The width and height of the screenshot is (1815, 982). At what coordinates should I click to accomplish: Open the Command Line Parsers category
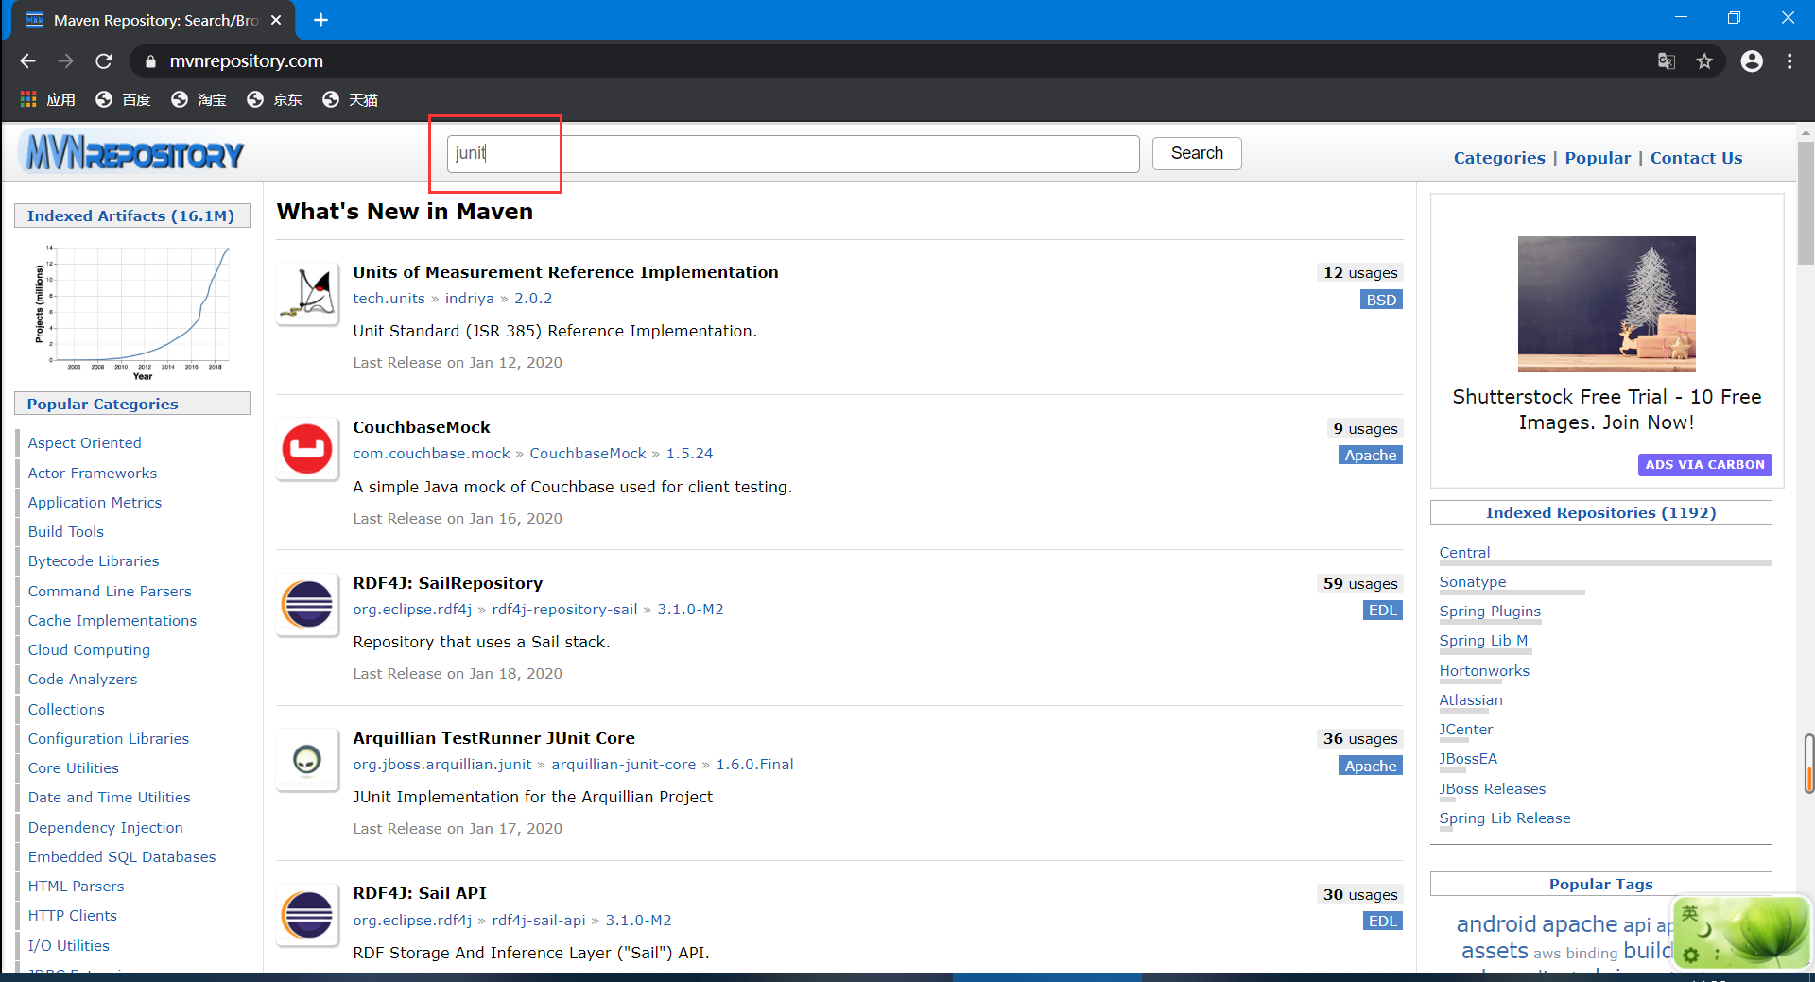tap(110, 591)
